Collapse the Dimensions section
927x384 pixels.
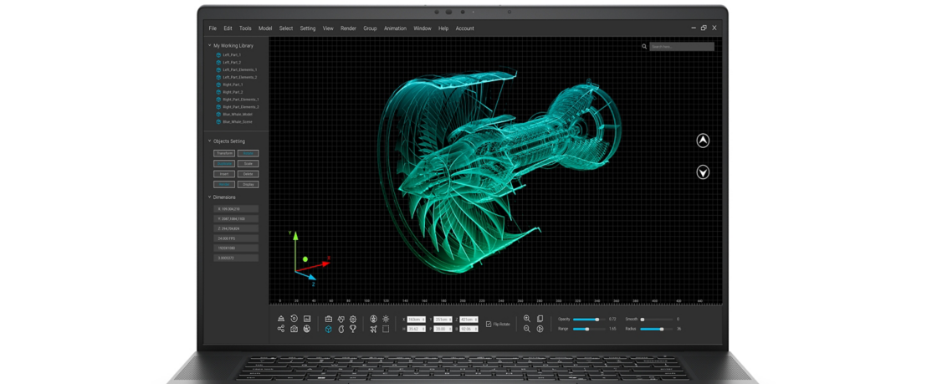click(210, 197)
